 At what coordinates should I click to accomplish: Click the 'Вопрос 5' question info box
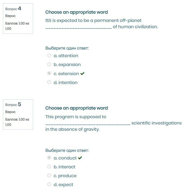[x=18, y=114]
